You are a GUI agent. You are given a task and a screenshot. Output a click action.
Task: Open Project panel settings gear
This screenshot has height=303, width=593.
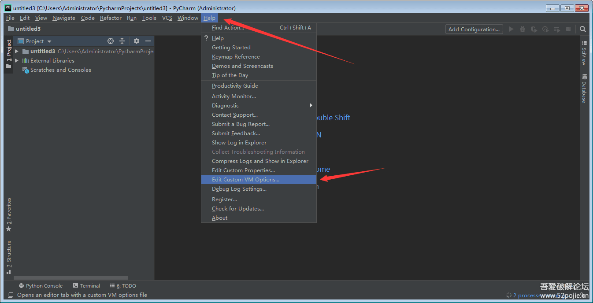[x=137, y=41]
